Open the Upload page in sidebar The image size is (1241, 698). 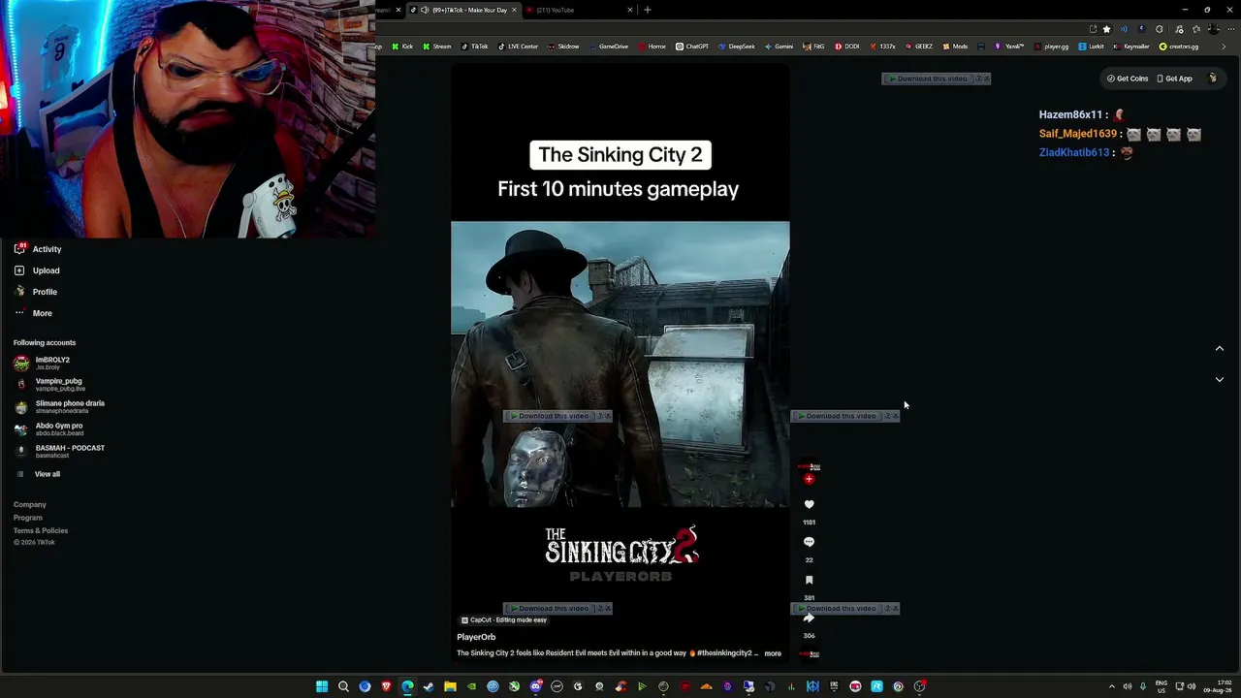tap(37, 270)
